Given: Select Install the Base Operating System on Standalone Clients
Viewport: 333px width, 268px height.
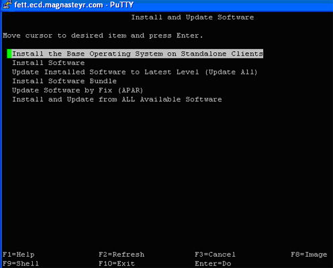Looking at the screenshot, I should 138,54.
